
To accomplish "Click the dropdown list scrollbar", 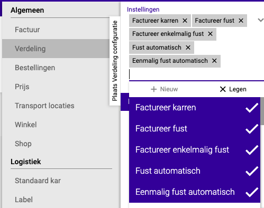I will [x=262, y=111].
